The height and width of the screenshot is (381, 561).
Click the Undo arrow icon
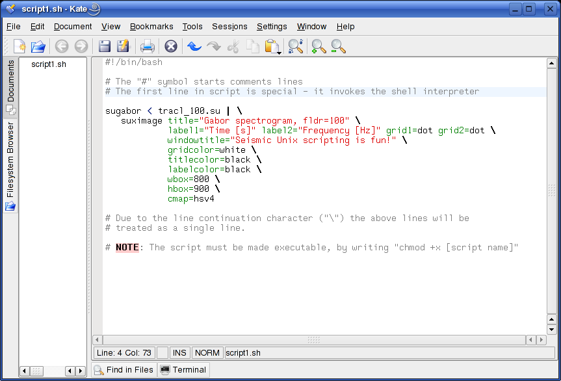click(194, 46)
